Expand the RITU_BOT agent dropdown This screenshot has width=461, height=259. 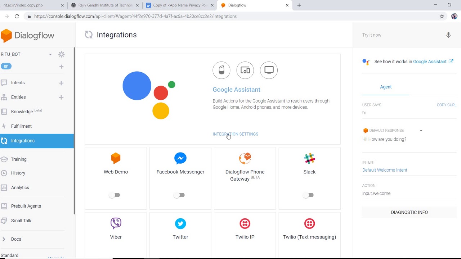50,54
